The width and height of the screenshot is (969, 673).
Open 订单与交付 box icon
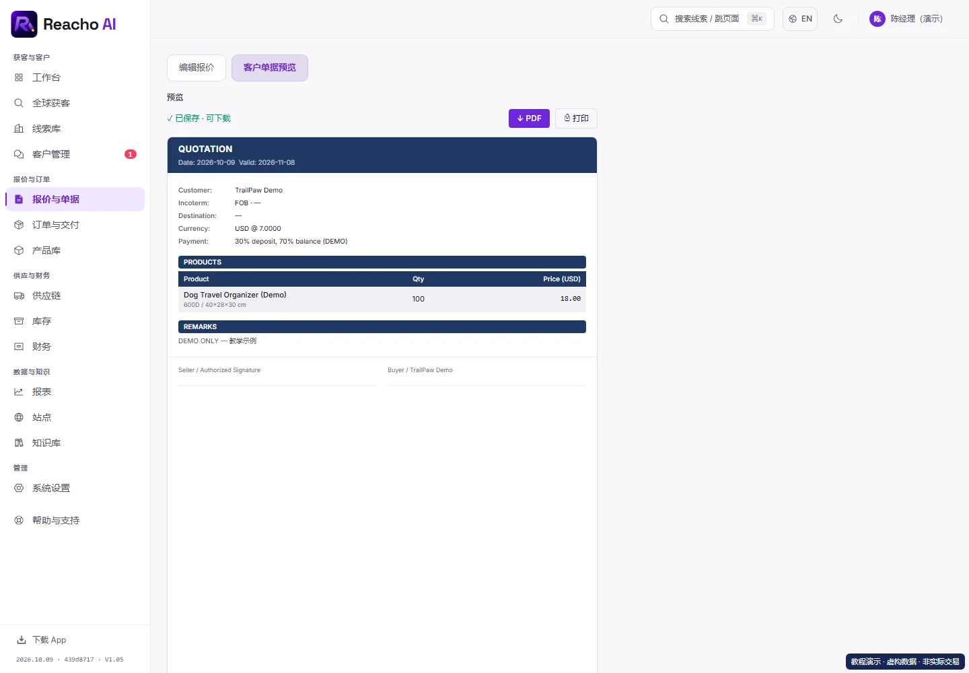tap(19, 225)
